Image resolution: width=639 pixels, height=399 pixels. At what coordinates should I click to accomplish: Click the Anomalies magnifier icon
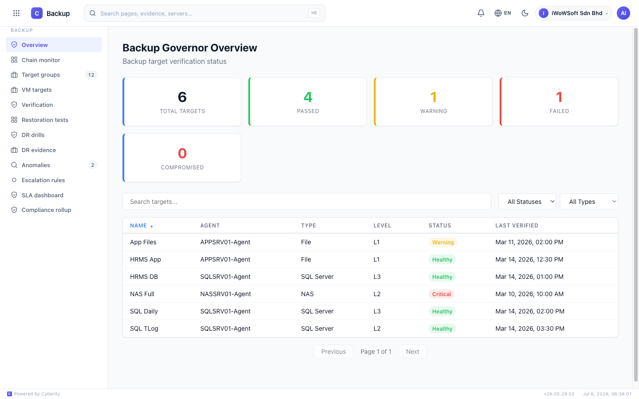[x=14, y=165]
